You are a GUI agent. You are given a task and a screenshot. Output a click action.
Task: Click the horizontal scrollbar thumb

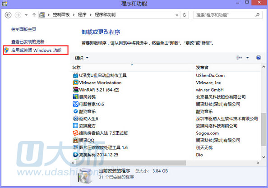[x=131, y=163]
